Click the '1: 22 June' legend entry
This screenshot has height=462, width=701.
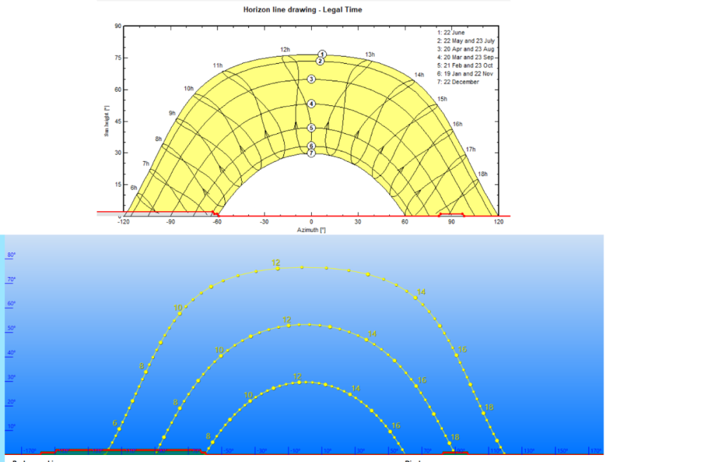coord(451,33)
